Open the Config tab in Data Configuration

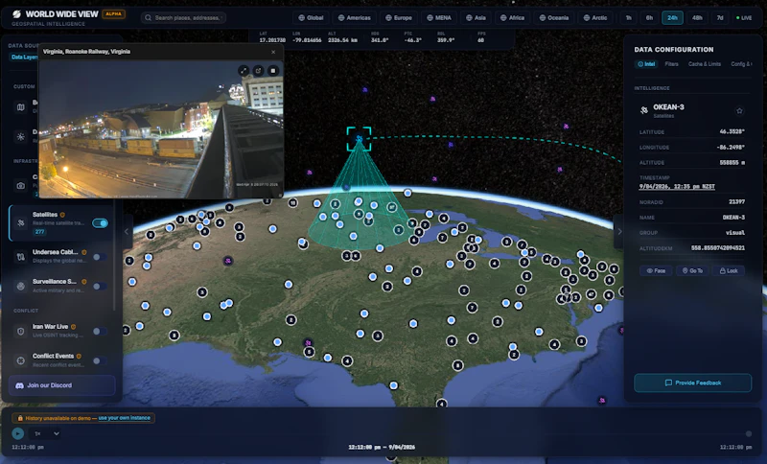point(740,64)
